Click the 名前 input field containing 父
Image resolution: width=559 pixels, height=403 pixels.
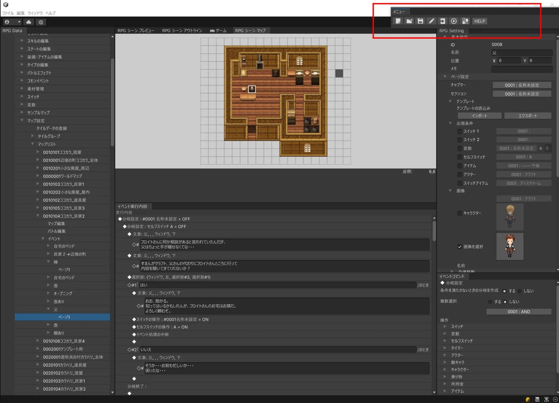pyautogui.click(x=522, y=53)
